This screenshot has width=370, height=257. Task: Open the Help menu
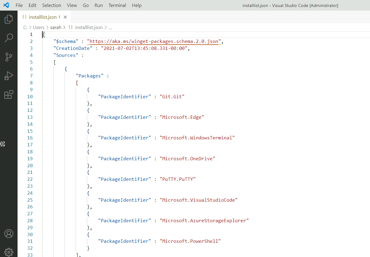click(137, 5)
